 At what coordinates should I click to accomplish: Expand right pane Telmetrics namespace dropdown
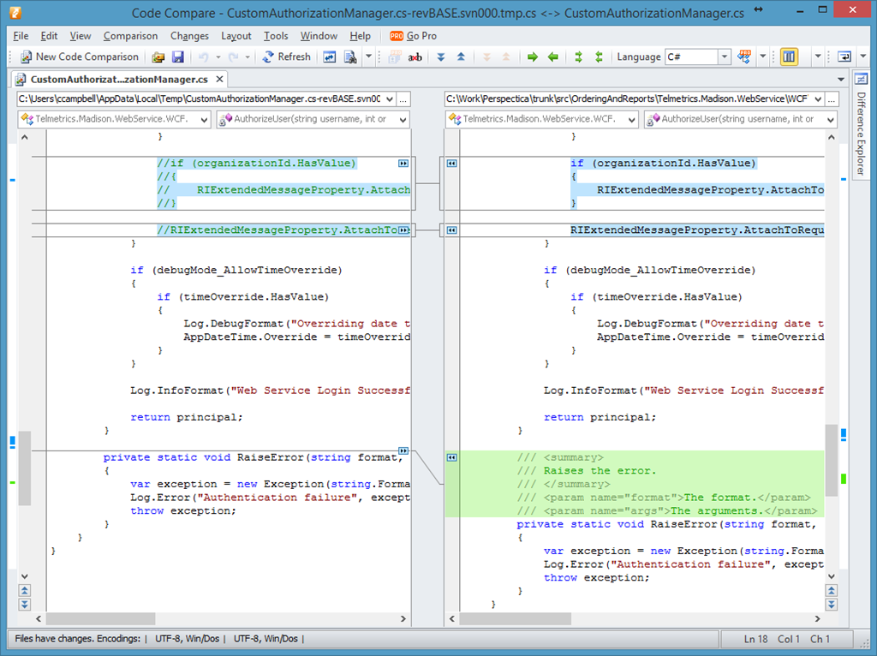(x=631, y=120)
